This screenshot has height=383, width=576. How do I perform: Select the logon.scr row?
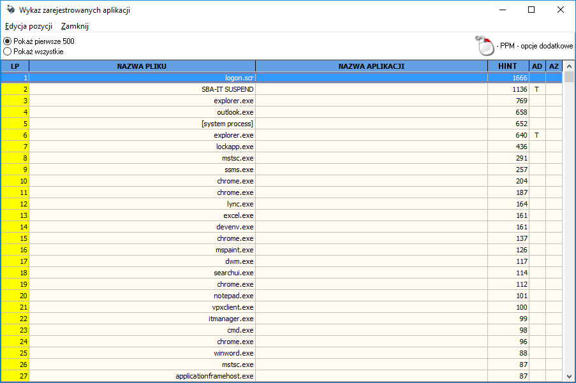[x=282, y=78]
